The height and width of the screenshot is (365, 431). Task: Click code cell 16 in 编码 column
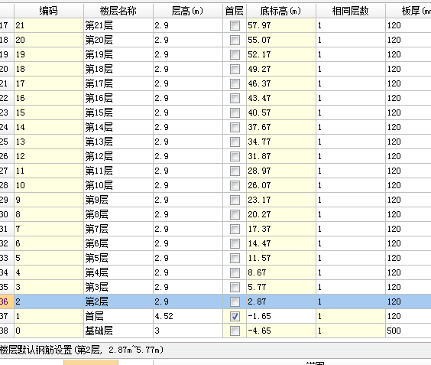click(x=49, y=98)
